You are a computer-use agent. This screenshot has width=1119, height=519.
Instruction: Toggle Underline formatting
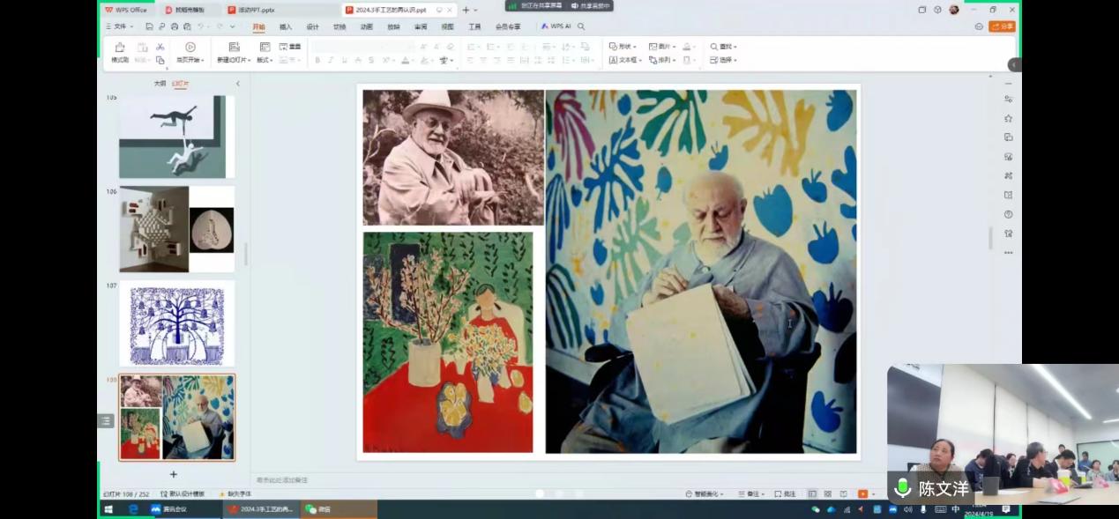(344, 60)
